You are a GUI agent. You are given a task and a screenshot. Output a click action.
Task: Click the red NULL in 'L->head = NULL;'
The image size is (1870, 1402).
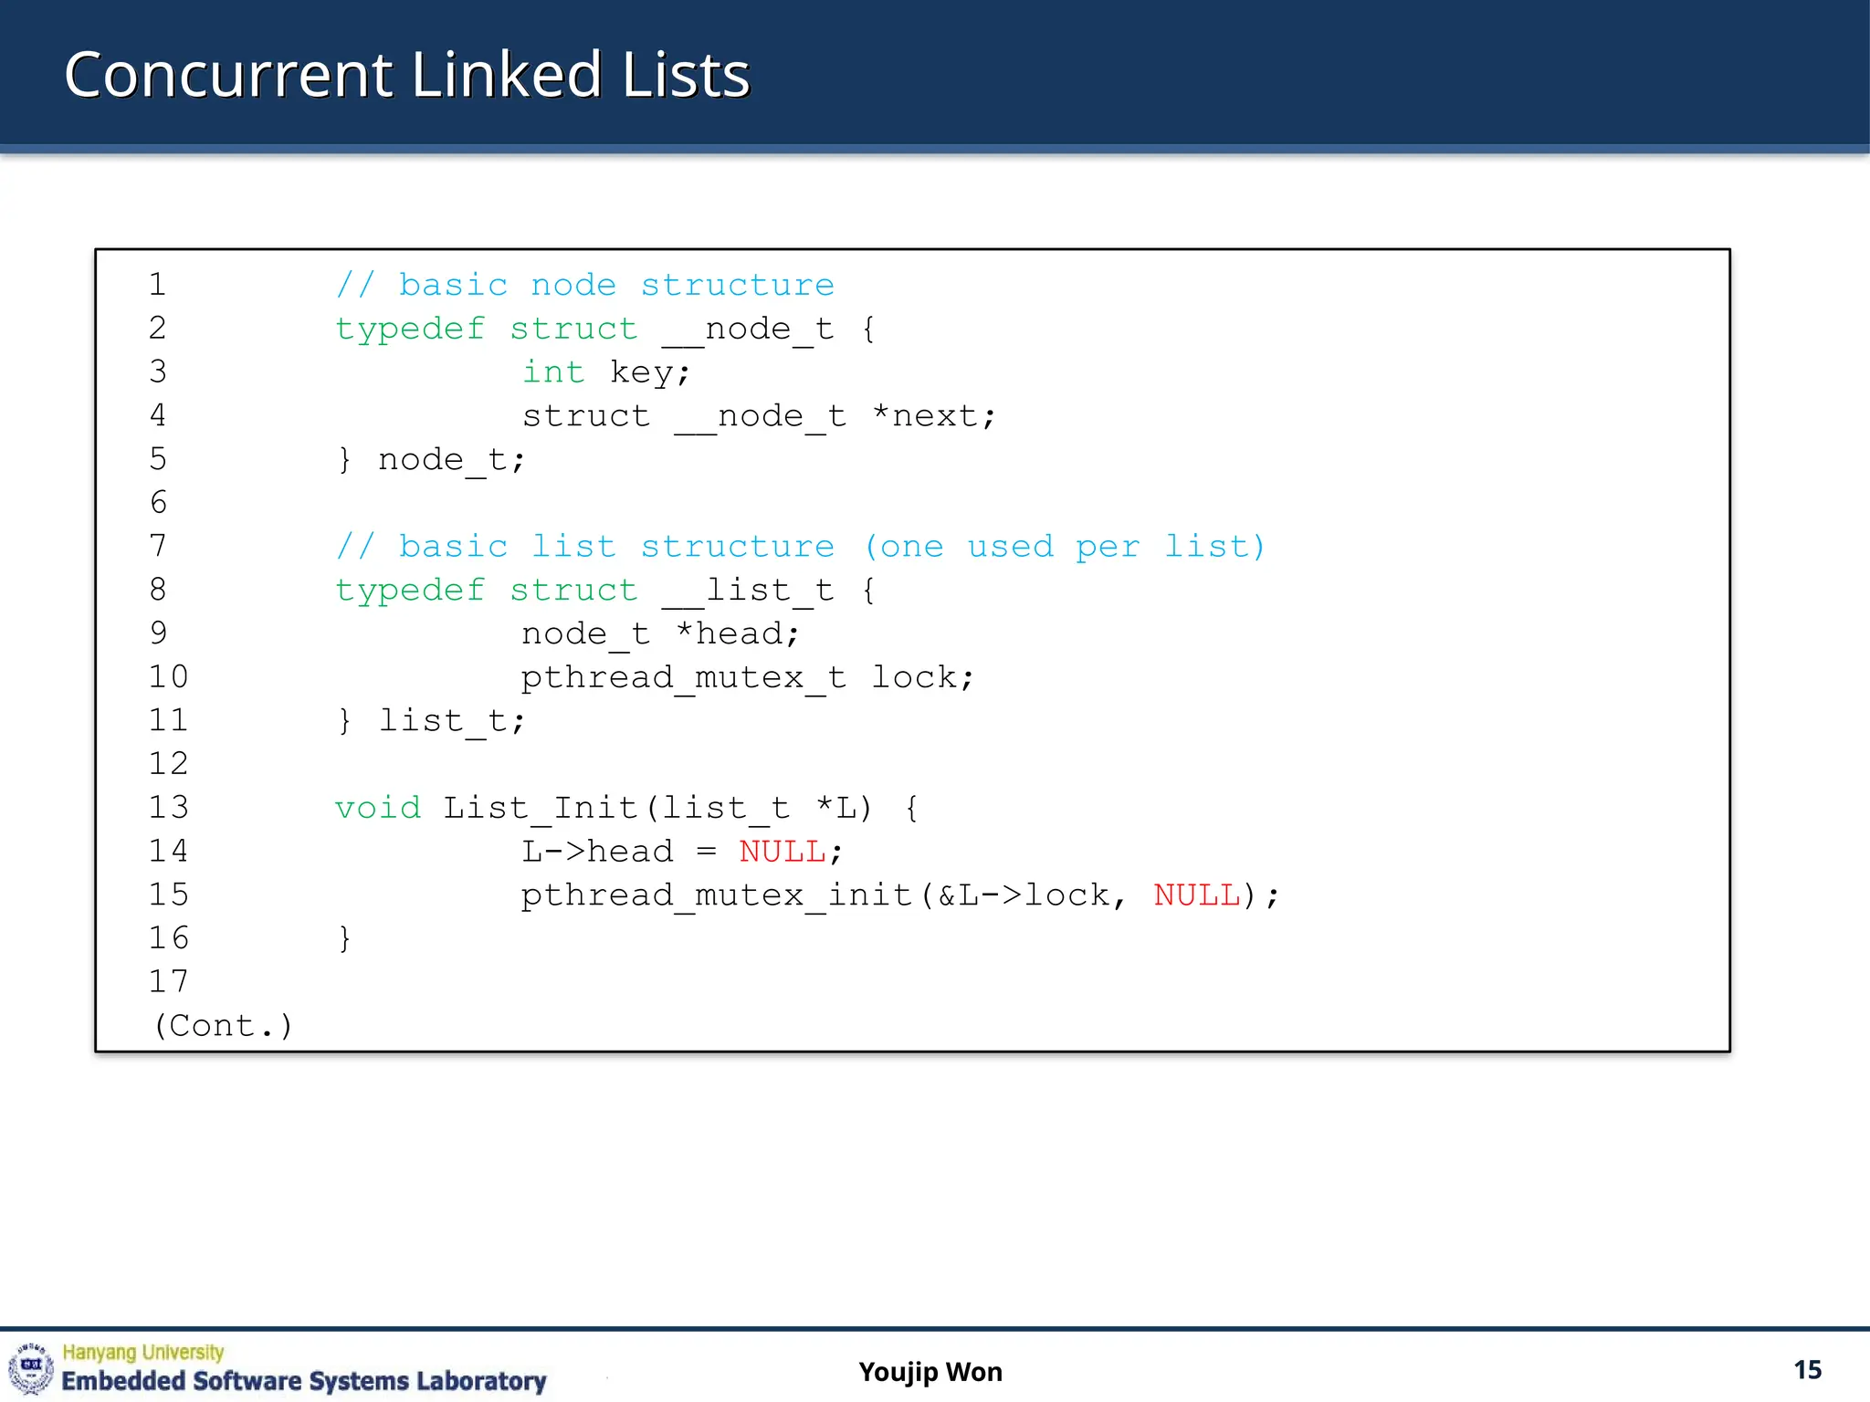click(782, 852)
